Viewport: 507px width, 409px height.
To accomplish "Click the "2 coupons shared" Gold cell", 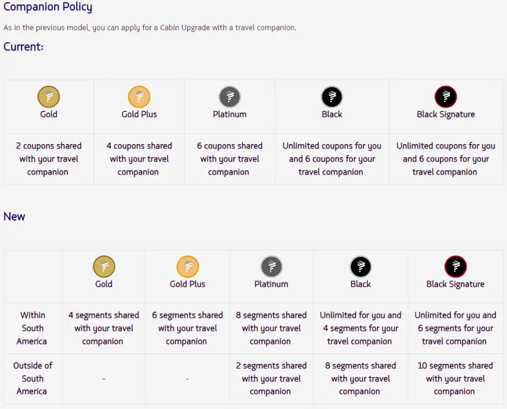I will 49,159.
